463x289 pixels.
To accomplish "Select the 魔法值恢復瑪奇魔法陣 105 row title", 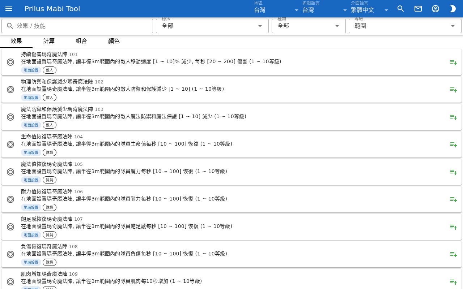I will [x=52, y=164].
